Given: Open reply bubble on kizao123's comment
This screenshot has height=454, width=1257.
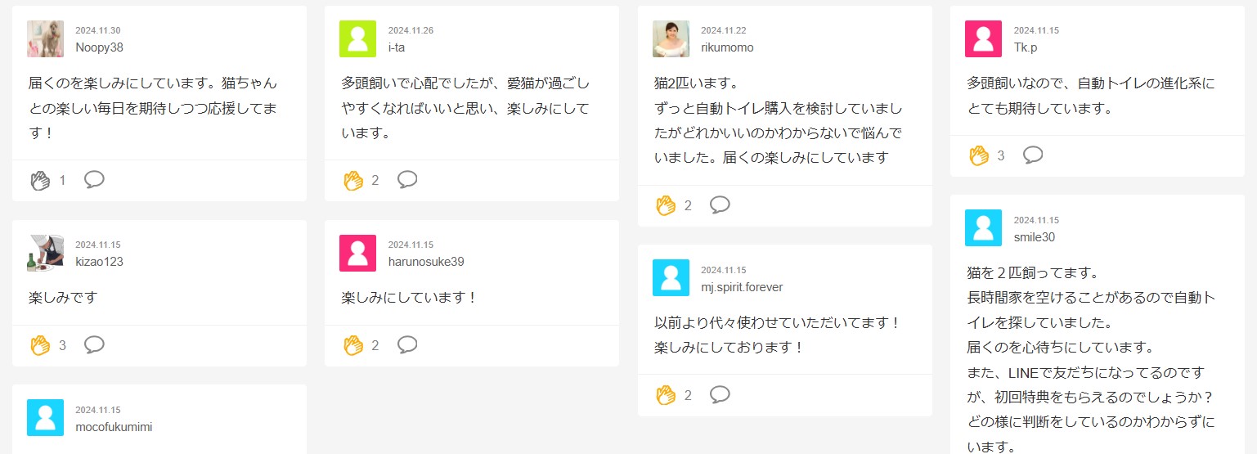Looking at the screenshot, I should click(94, 344).
